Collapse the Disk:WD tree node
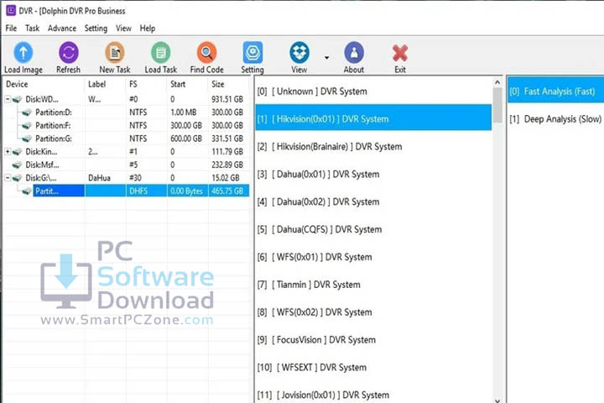Viewport: 604px width, 403px height. (8, 100)
